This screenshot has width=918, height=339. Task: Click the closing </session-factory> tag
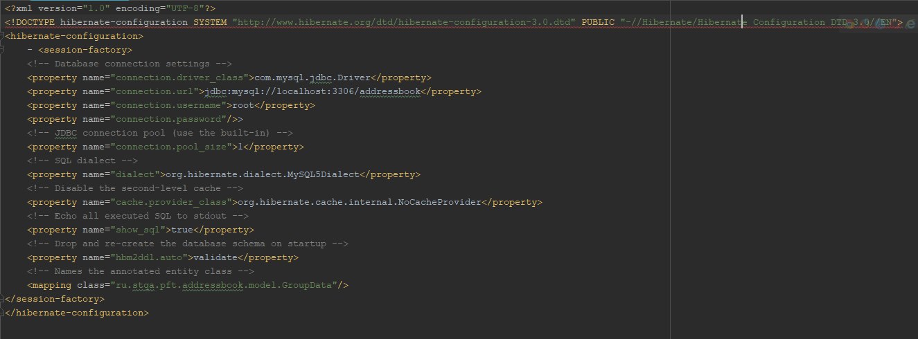pyautogui.click(x=55, y=299)
